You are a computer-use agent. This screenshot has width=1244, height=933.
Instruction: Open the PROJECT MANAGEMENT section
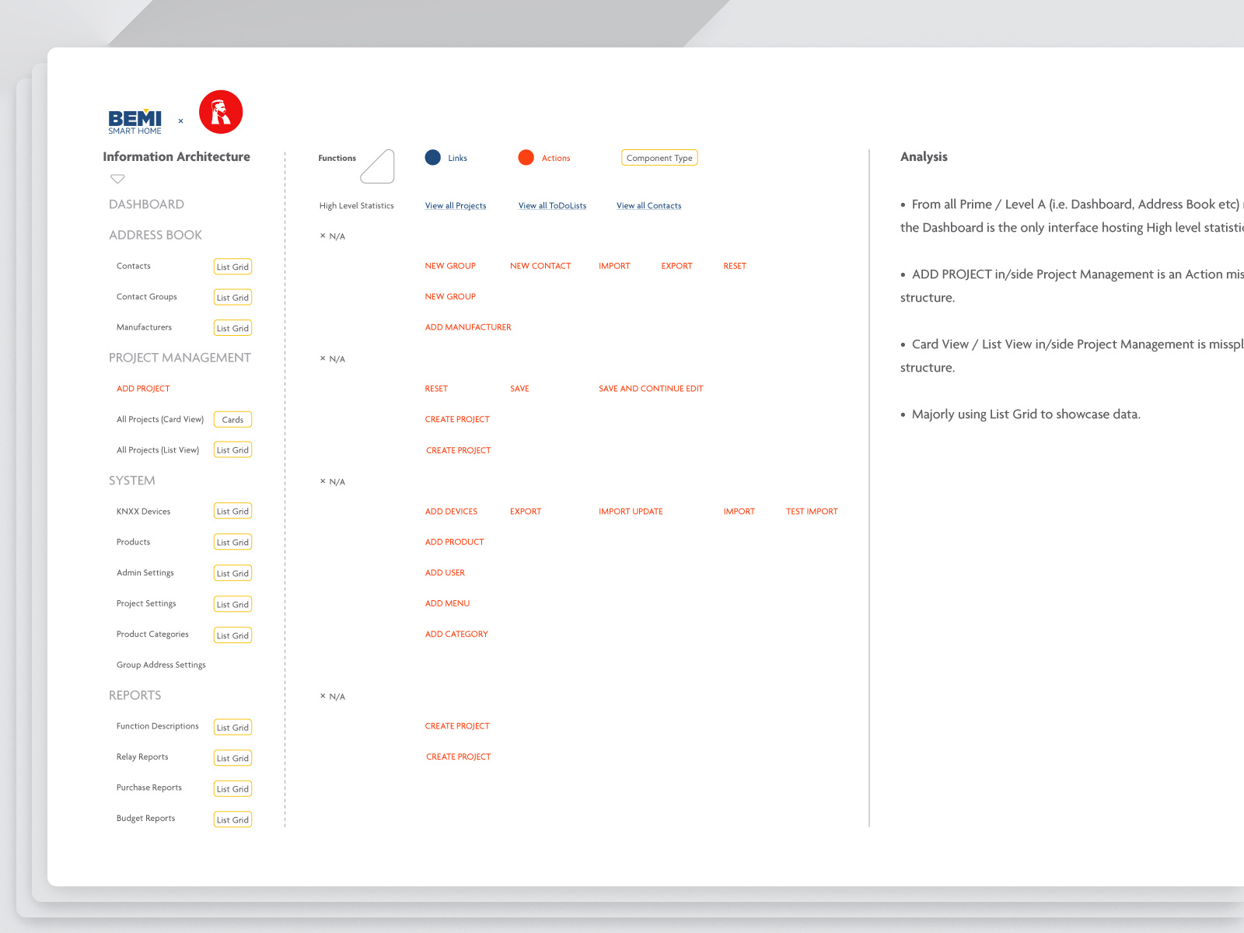(180, 358)
